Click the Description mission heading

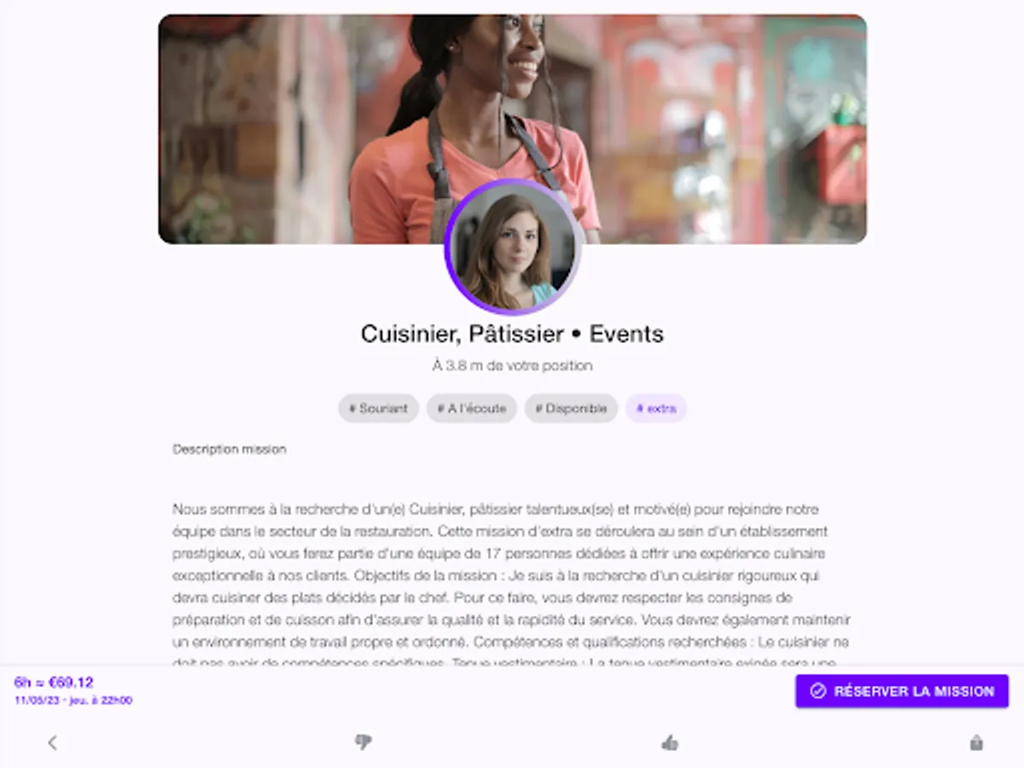(x=230, y=449)
